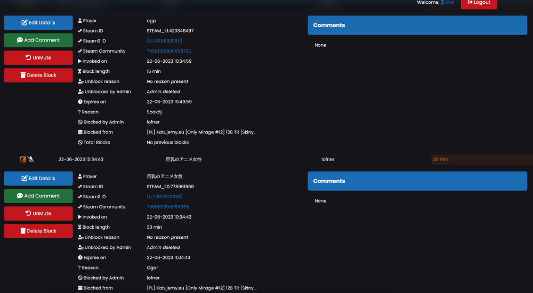
Task: Click the Logout button
Action: [x=479, y=3]
